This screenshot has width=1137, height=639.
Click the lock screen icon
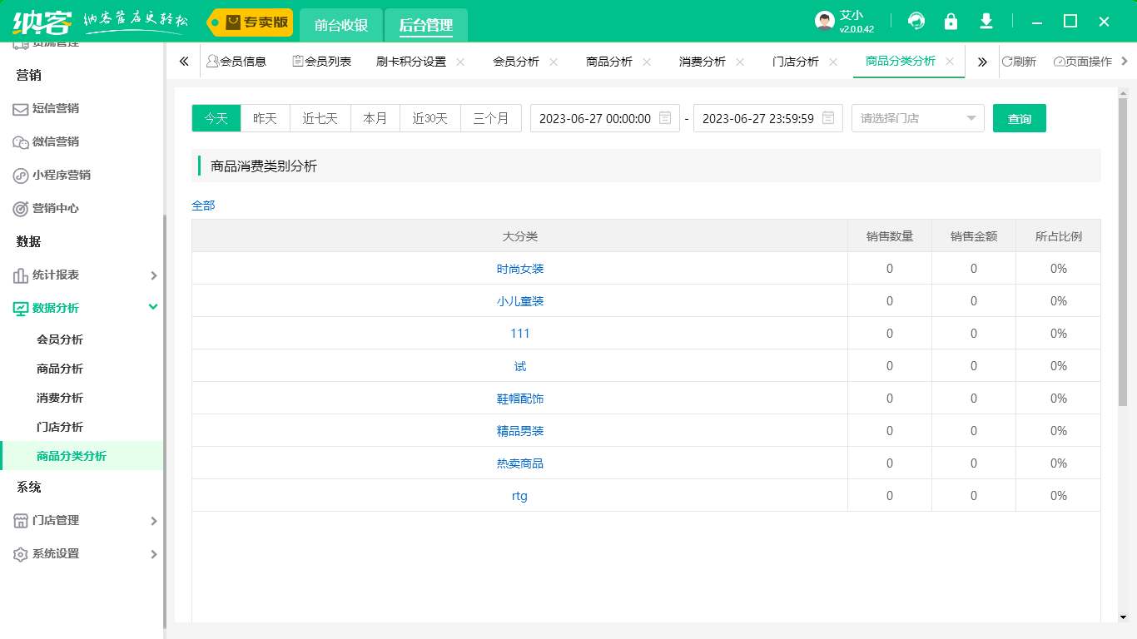(951, 22)
